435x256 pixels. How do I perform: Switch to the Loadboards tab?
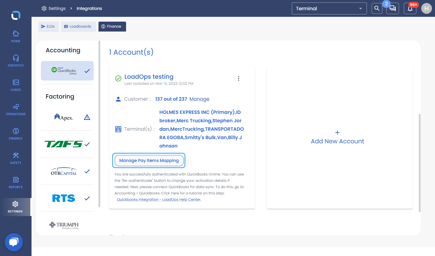(x=78, y=26)
